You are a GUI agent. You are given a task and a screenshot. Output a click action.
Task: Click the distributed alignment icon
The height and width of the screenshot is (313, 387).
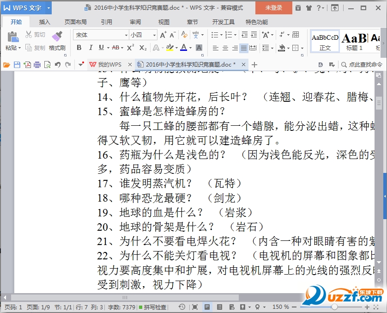(x=253, y=48)
